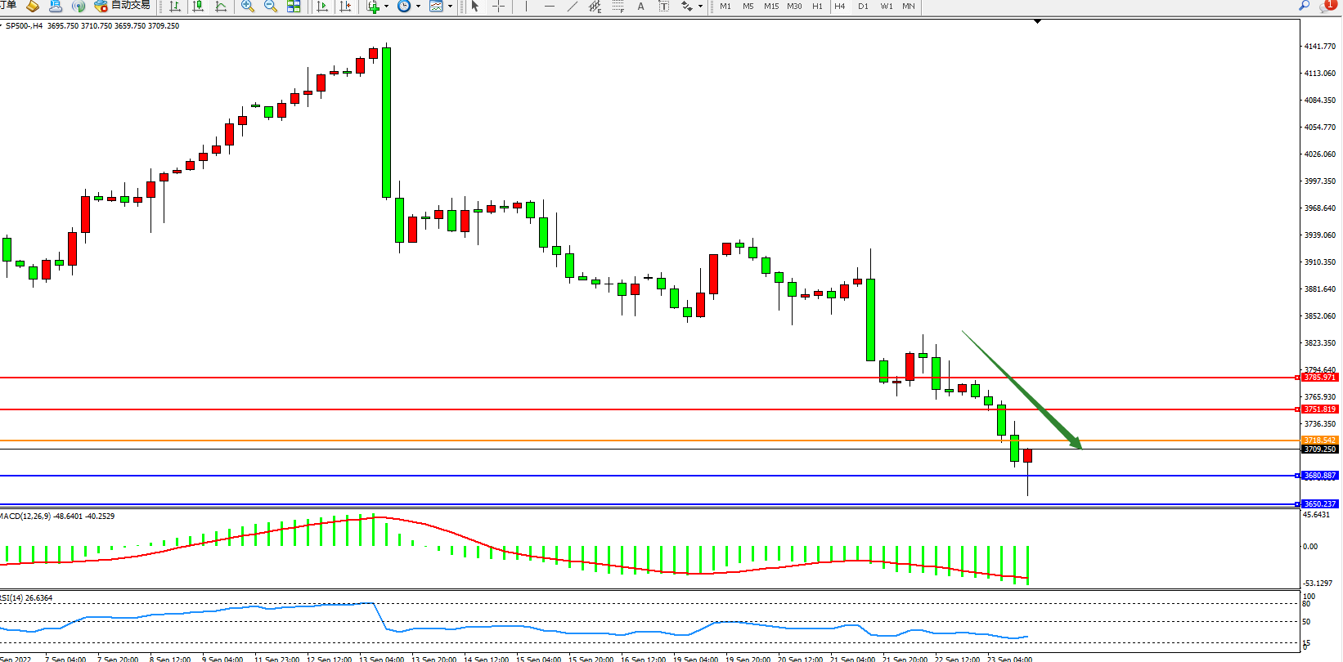Click the Zoom Out magnifier icon
1343x662 pixels.
[x=271, y=6]
